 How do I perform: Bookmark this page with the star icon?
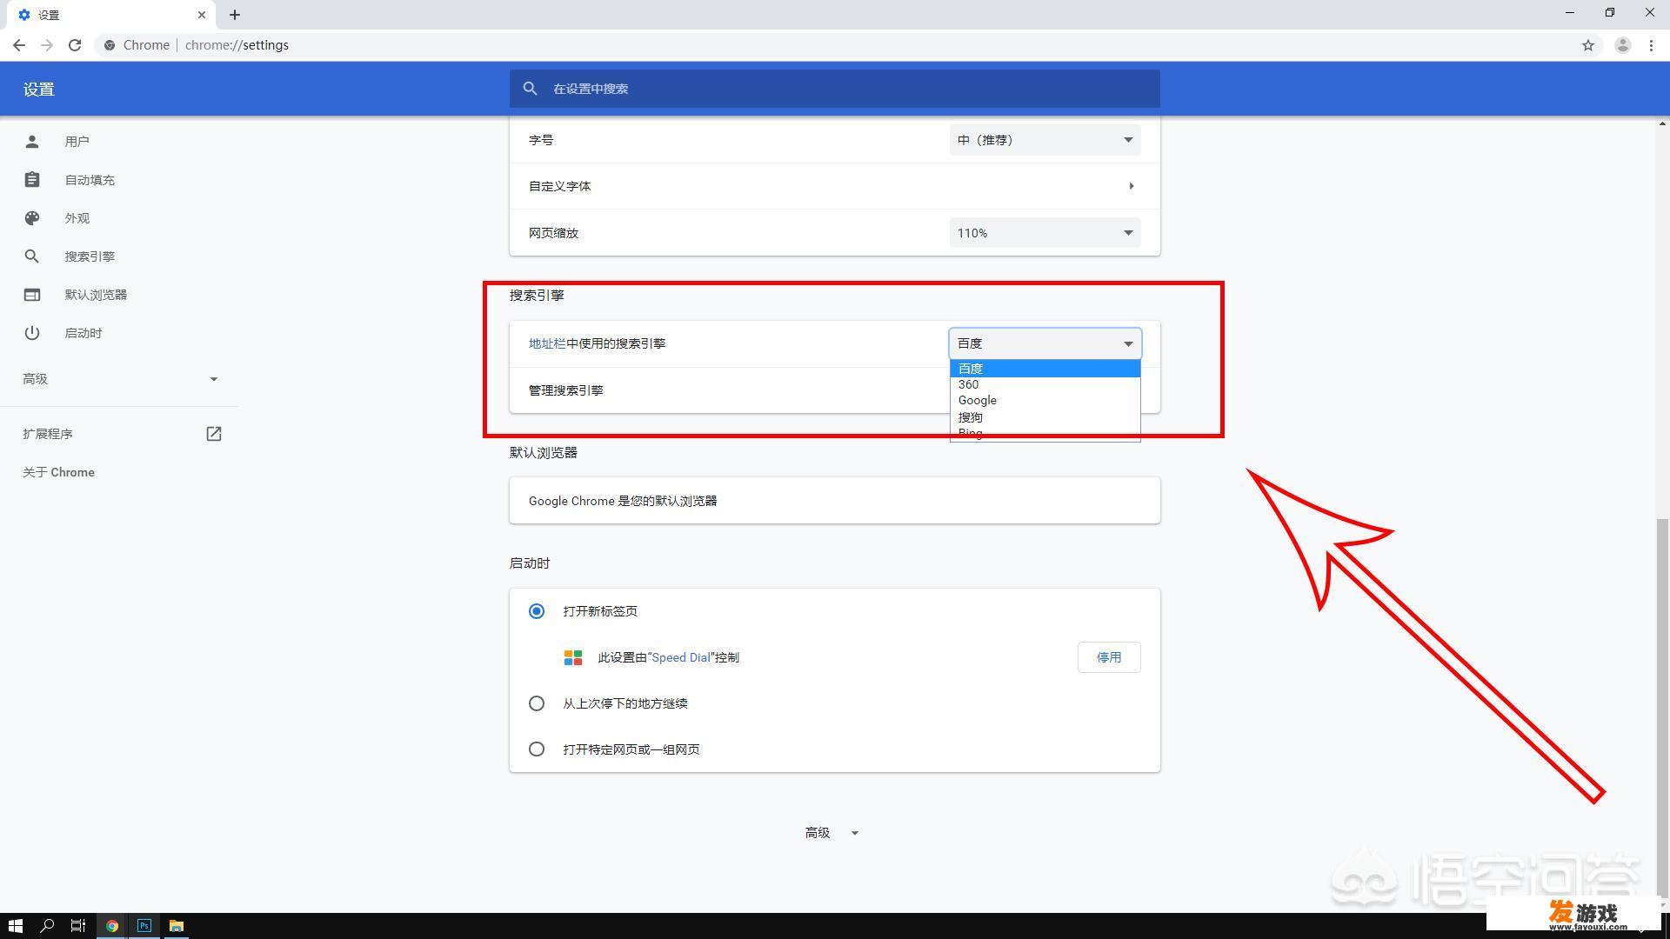point(1588,45)
